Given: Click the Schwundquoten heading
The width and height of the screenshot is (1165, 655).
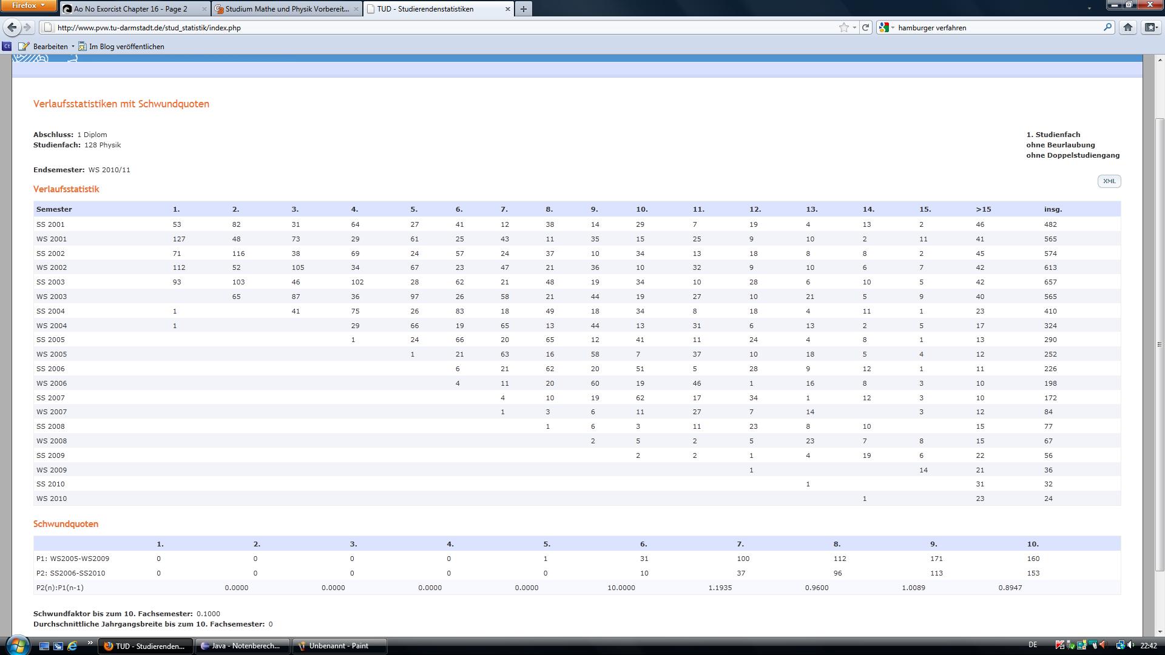Looking at the screenshot, I should point(66,524).
